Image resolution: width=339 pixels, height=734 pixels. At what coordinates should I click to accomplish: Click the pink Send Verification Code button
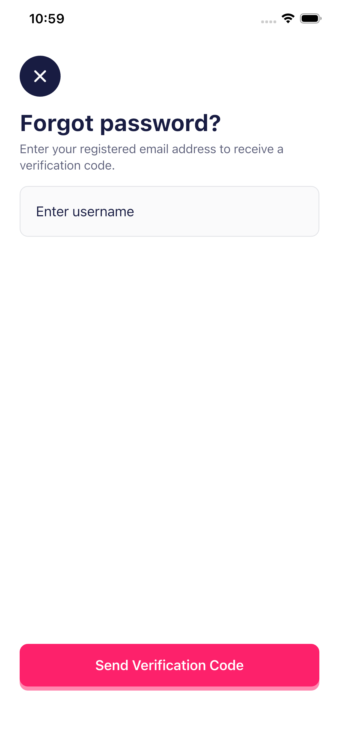pyautogui.click(x=169, y=665)
